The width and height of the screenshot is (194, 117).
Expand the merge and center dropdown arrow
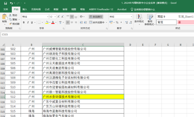coord(106,23)
